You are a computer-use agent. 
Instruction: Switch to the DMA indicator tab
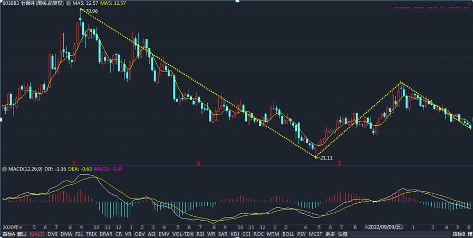tap(66, 234)
